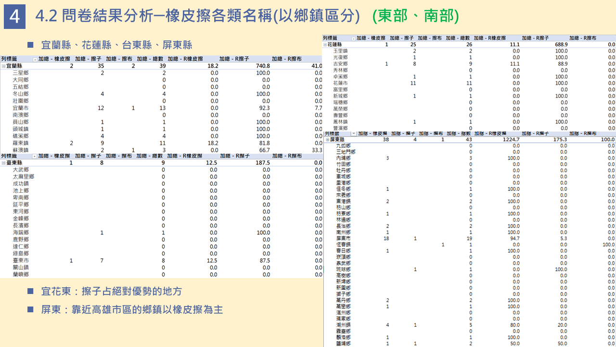Click the 恆春鎮 row label
Image resolution: width=616 pixels, height=347 pixels.
coord(343,245)
